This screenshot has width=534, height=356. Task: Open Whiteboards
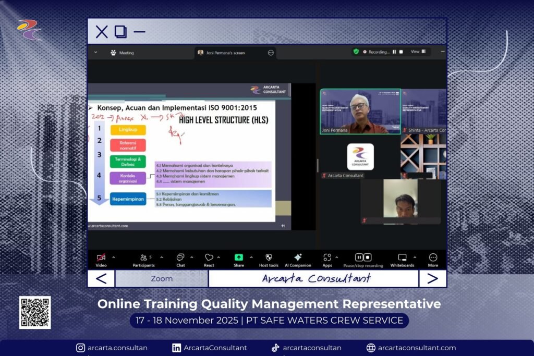pyautogui.click(x=402, y=257)
